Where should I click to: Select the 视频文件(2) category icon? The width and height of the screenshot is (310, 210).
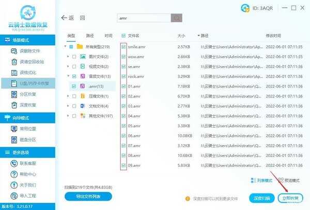pos(83,66)
